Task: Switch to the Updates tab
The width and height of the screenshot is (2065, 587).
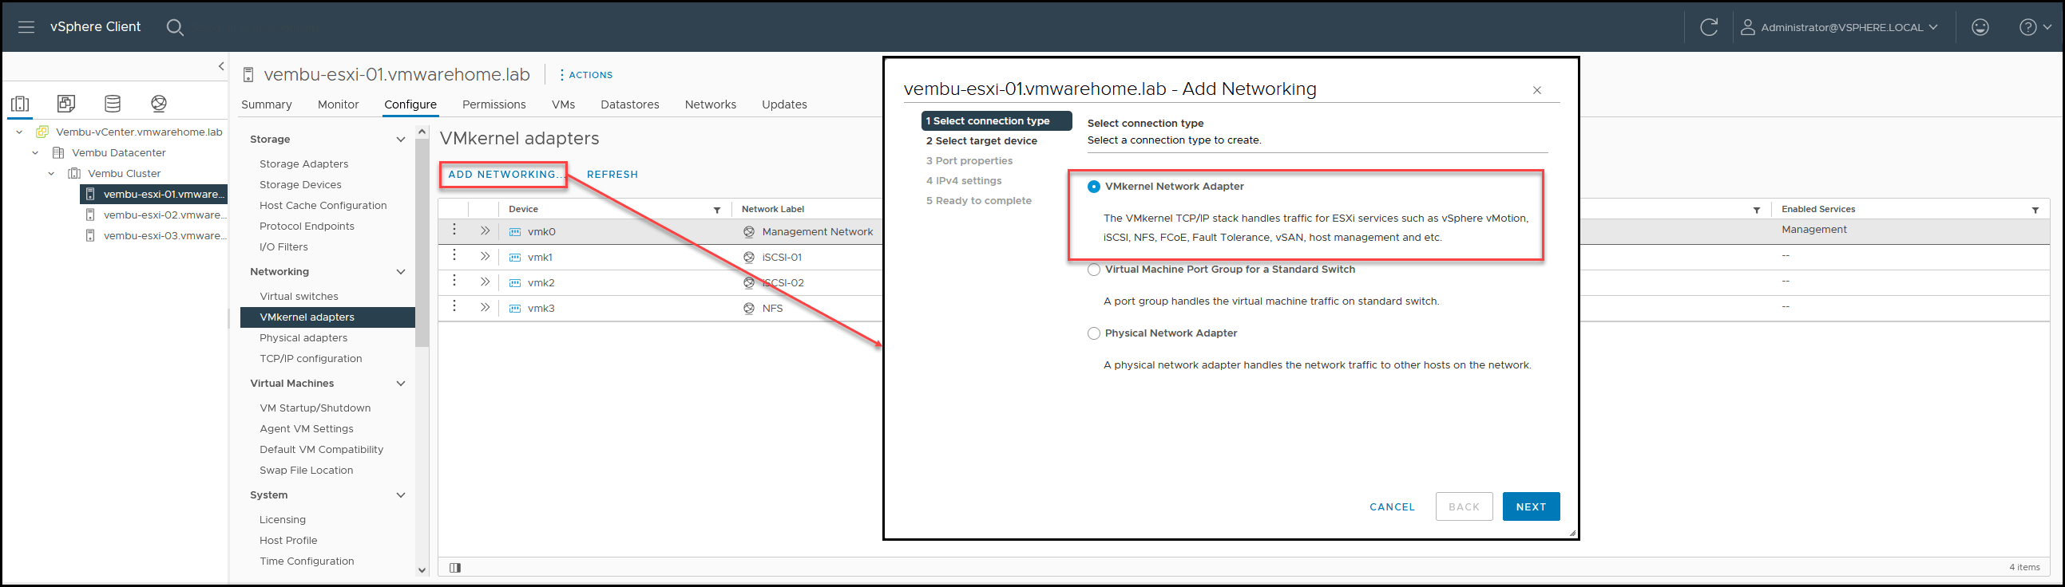Action: tap(784, 104)
